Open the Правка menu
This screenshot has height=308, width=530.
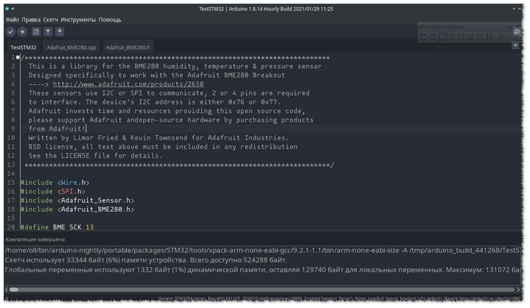pos(31,20)
